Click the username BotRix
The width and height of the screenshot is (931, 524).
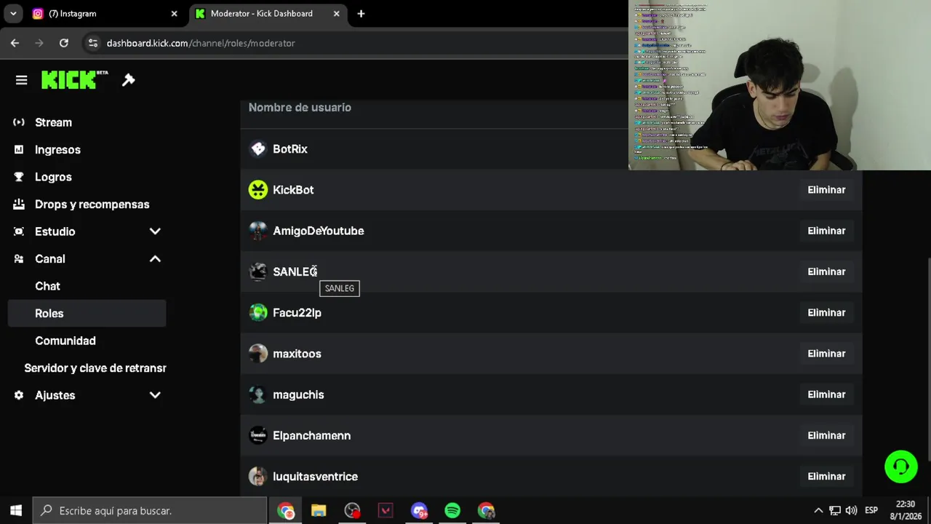[x=290, y=149]
